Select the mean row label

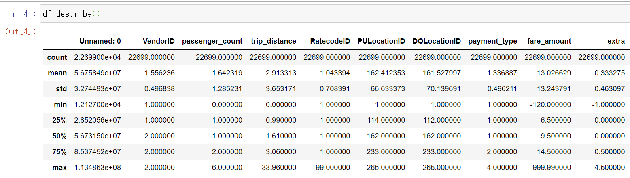point(57,73)
